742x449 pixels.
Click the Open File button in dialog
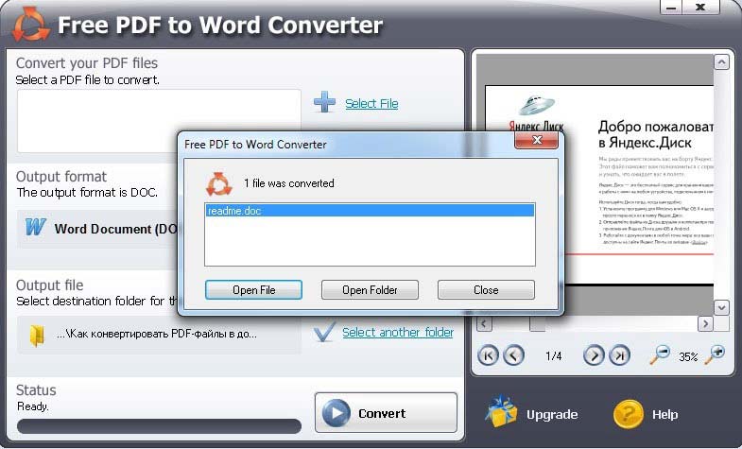[x=253, y=289]
